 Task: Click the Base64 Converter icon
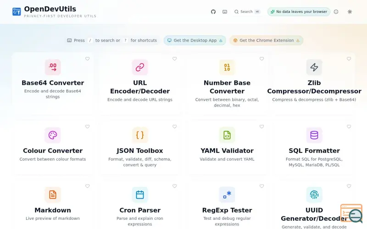pyautogui.click(x=53, y=67)
